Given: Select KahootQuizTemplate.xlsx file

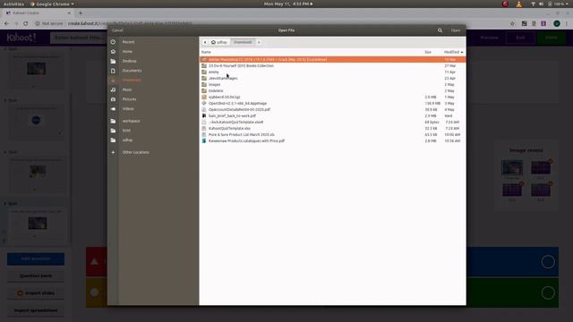Looking at the screenshot, I should tap(332, 129).
